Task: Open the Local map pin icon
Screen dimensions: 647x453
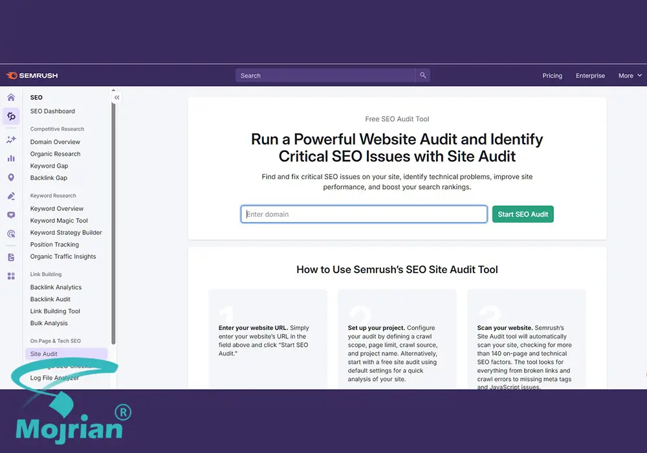Action: pos(11,177)
